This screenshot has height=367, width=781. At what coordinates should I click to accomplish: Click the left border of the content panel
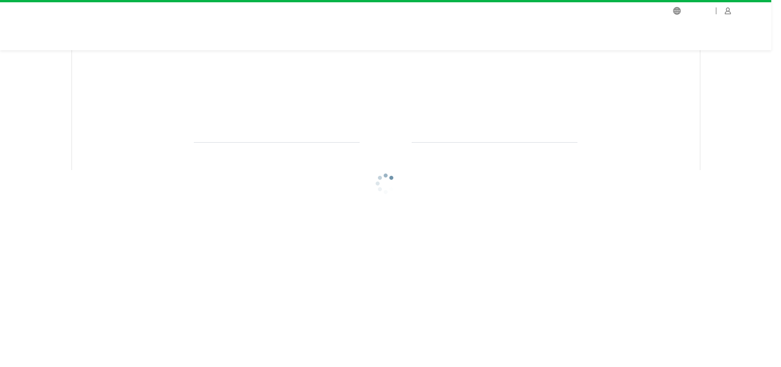click(x=71, y=110)
